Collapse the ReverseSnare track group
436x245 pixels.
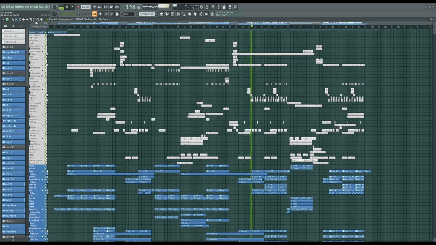[43, 89]
